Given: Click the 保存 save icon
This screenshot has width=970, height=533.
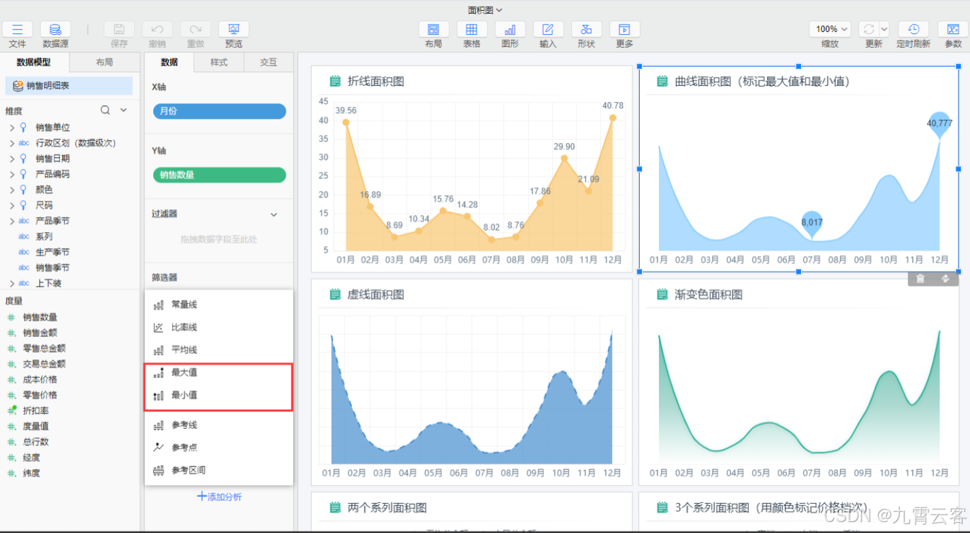Looking at the screenshot, I should tap(119, 29).
